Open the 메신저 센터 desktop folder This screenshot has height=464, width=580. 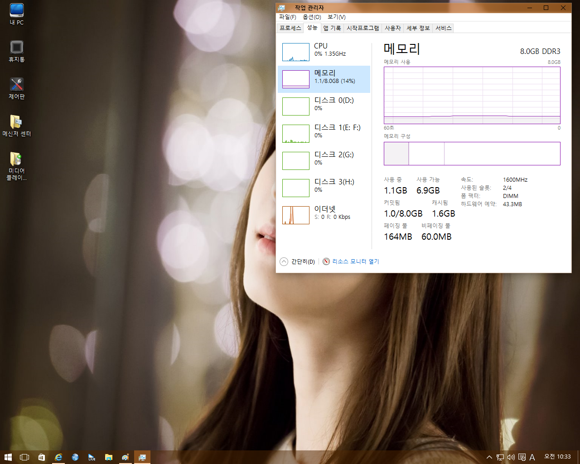[x=17, y=126]
